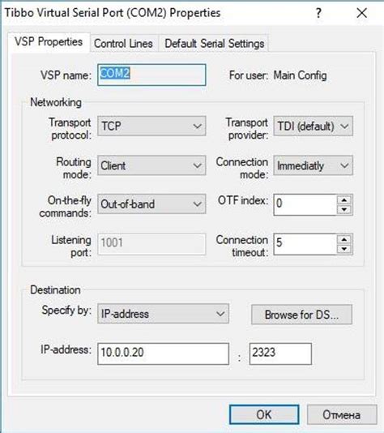Click the help question mark icon
Viewport: 384px width, 433px height.
coord(318,13)
